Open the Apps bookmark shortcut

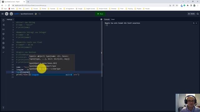pyautogui.click(x=4, y=9)
